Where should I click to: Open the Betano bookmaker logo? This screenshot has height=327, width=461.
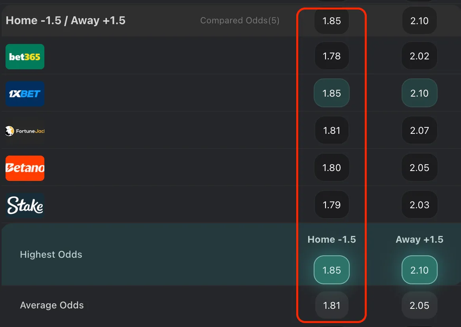click(x=25, y=168)
